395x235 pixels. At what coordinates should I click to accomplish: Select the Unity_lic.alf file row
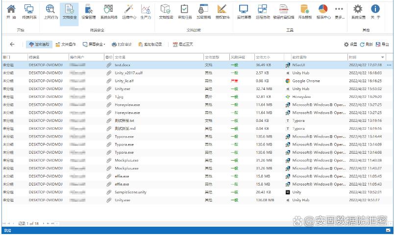(x=124, y=81)
